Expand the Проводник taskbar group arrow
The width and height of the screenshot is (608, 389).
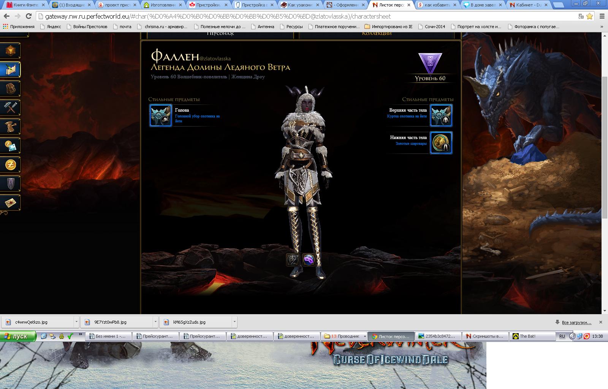[x=365, y=336]
